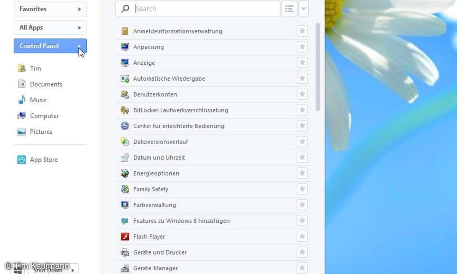Image resolution: width=457 pixels, height=274 pixels.
Task: Click the Geräte-Manager icon
Action: (x=125, y=268)
